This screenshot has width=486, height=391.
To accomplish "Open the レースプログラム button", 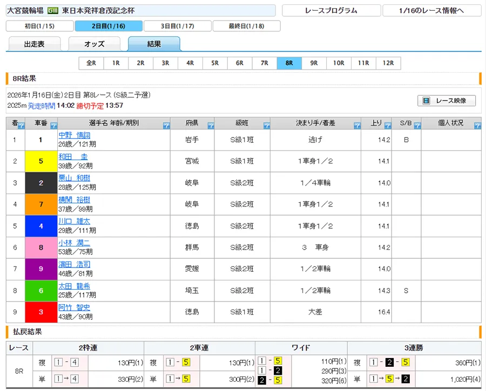I will pyautogui.click(x=330, y=11).
